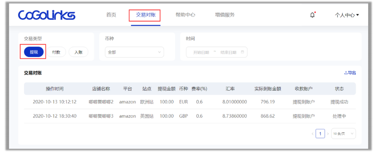Click the 796.19 received amount
The width and height of the screenshot is (374, 155).
coord(268,102)
